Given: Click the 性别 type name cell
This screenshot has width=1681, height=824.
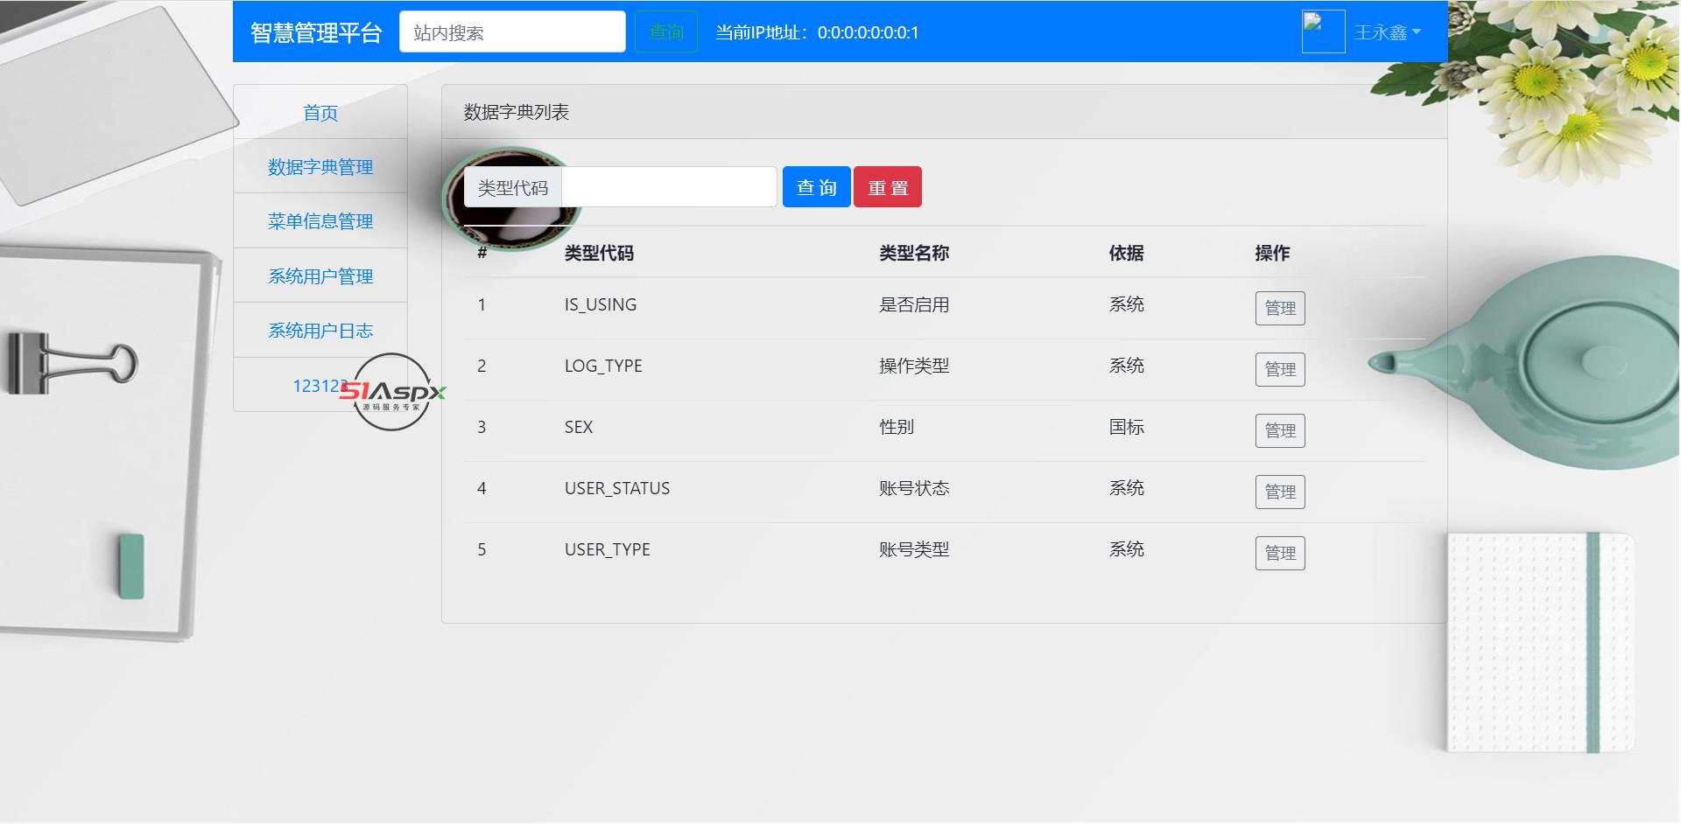Looking at the screenshot, I should 897,427.
